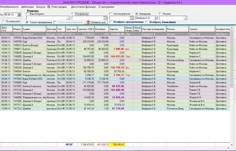The width and height of the screenshot is (236, 151).
Task: Open the О программе menu
Action: coord(106,7)
